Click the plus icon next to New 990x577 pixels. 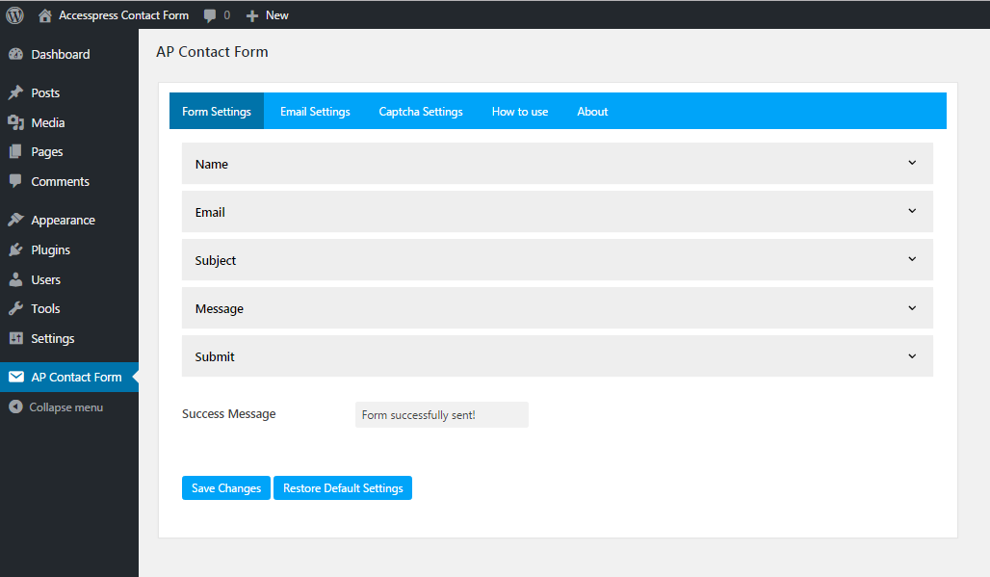tap(252, 15)
